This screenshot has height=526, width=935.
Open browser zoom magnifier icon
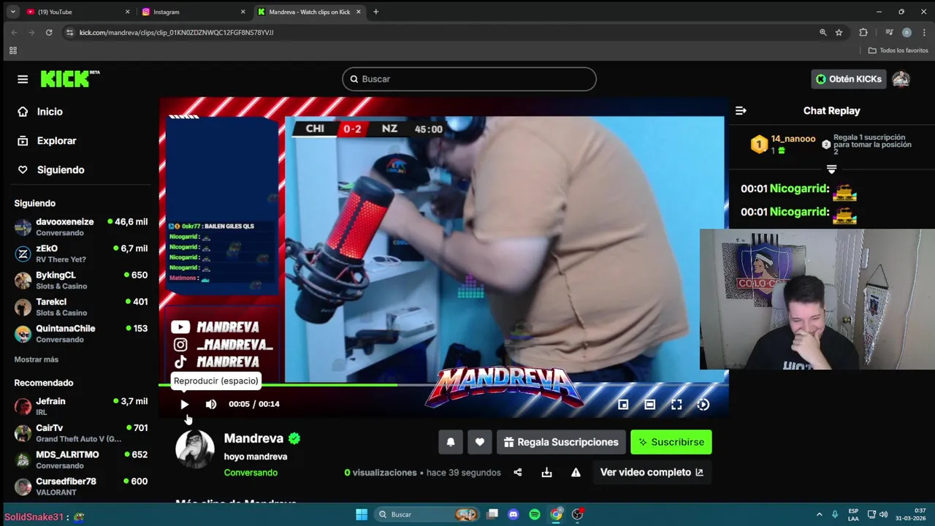point(823,32)
